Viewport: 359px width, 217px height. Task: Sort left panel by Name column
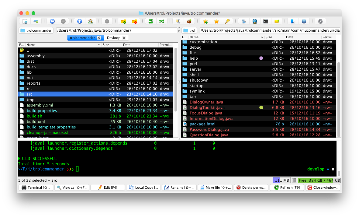[x=63, y=45]
